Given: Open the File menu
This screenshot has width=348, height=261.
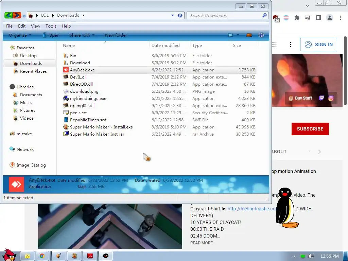Looking at the screenshot, I should [9, 26].
